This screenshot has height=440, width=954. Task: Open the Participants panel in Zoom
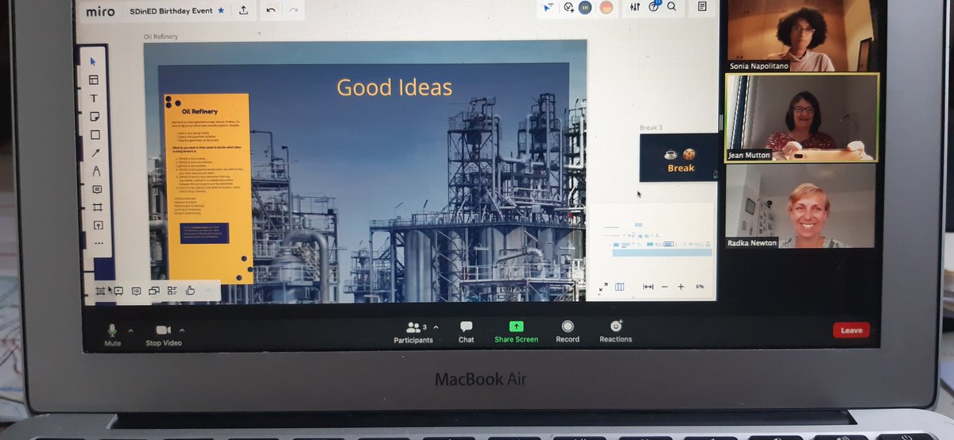413,332
